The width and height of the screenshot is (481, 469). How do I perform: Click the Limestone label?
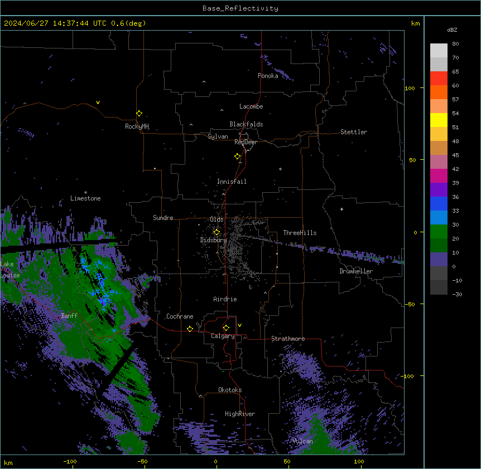coord(85,198)
